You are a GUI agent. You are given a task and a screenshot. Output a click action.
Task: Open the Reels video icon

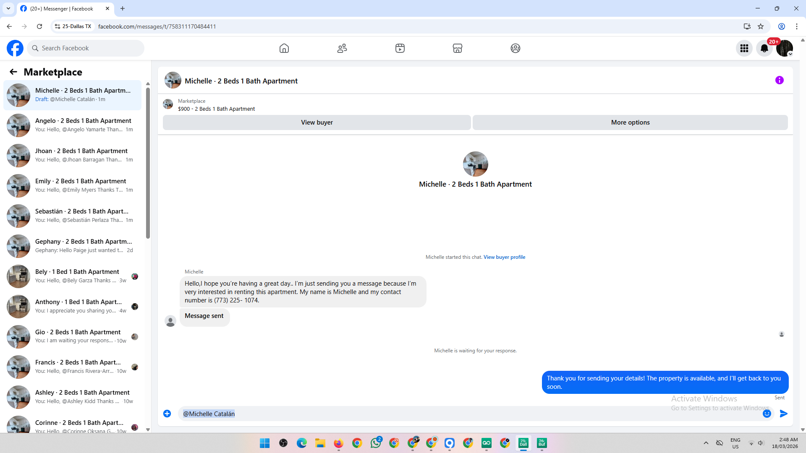pos(400,48)
